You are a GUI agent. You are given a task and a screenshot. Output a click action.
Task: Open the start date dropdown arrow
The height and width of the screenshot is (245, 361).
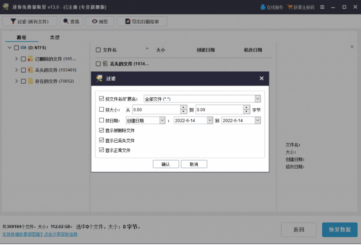[x=210, y=120]
